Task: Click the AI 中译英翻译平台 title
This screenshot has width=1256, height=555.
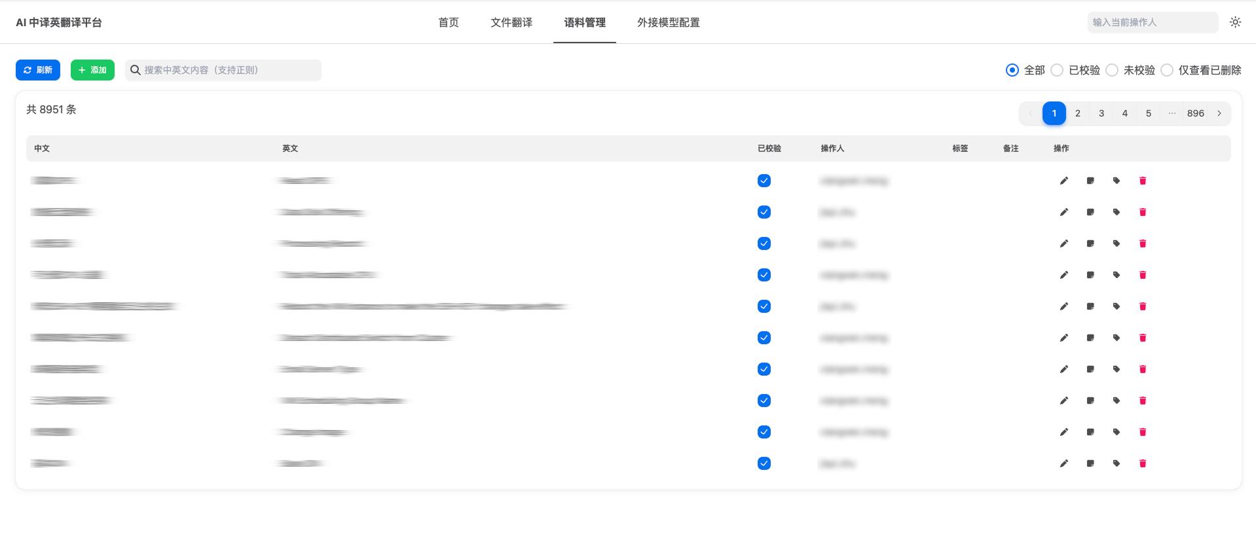Action: [x=59, y=22]
